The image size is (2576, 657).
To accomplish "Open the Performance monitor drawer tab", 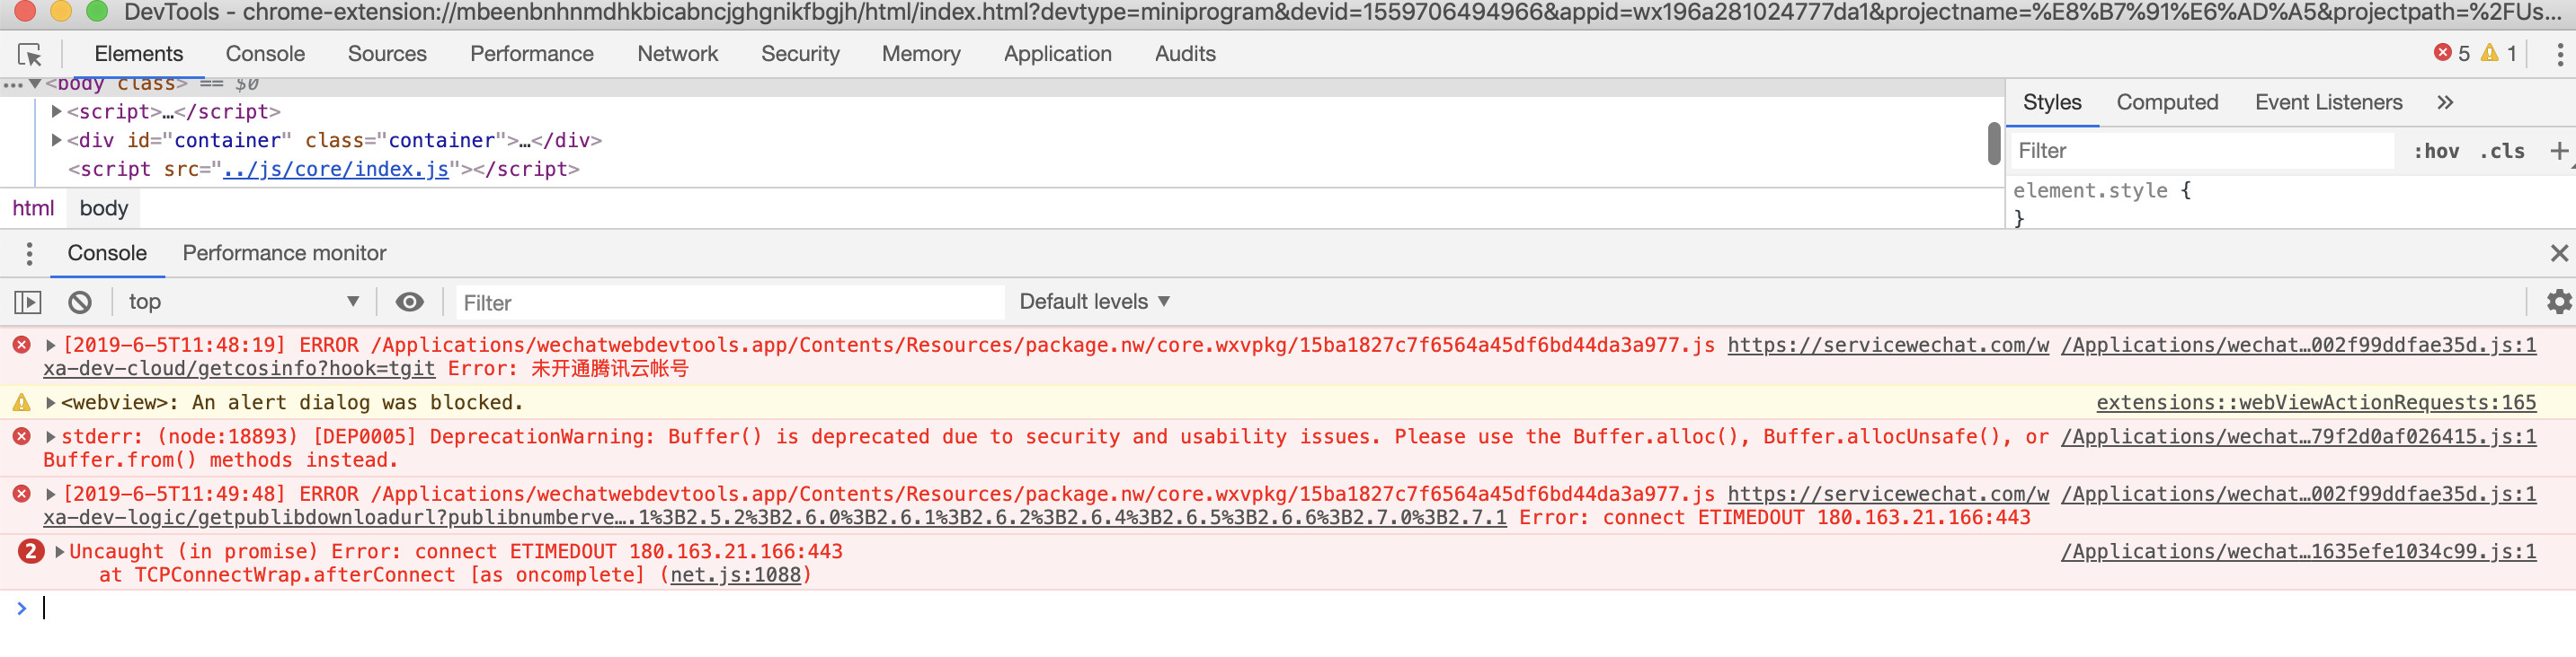I will point(284,254).
